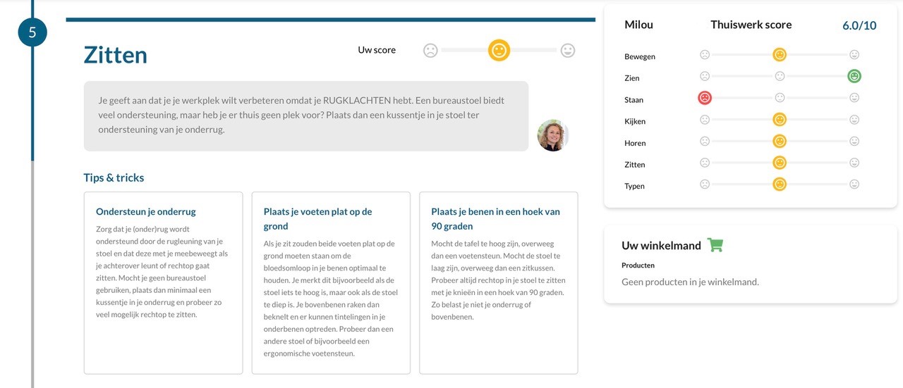Click the step 5 circle marker
This screenshot has width=903, height=388.
(x=32, y=32)
